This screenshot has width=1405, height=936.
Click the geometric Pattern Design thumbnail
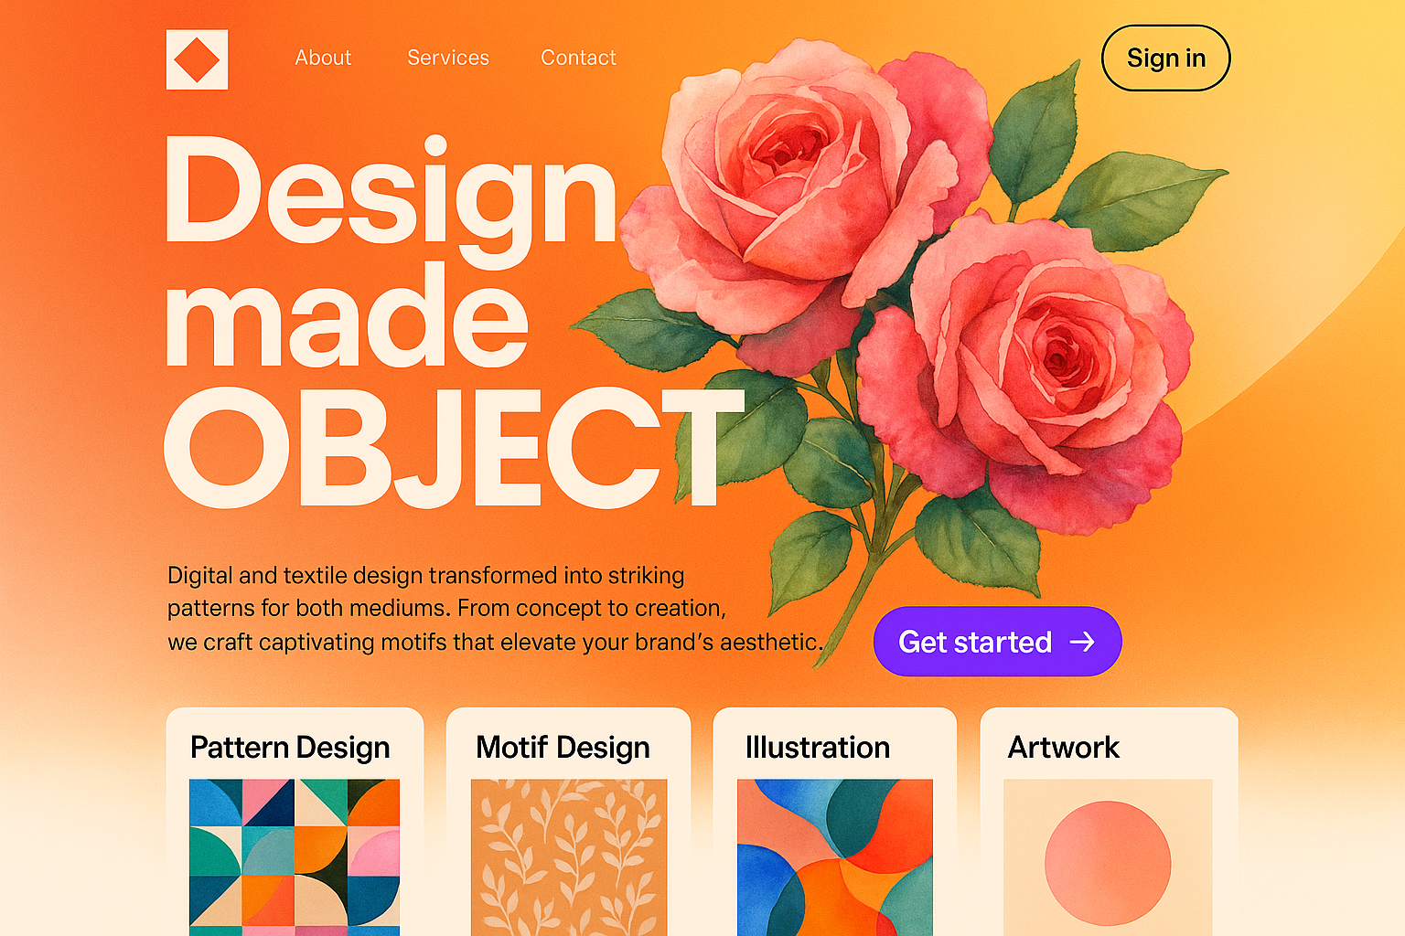point(295,857)
